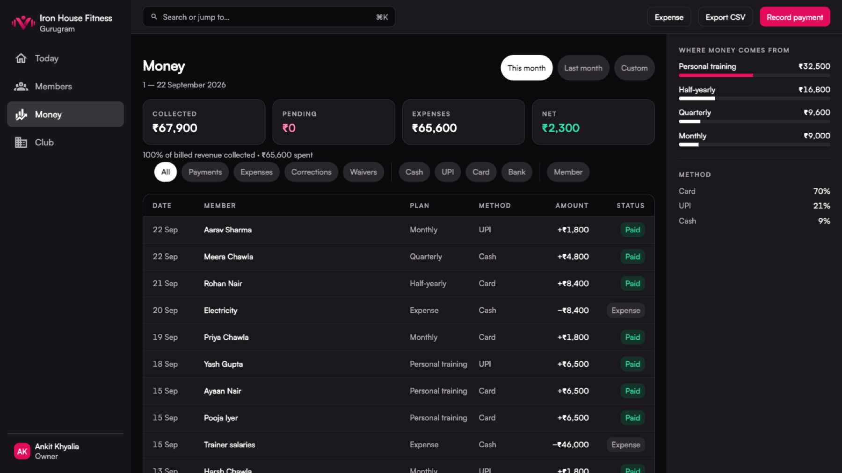Open the Club section
Image resolution: width=842 pixels, height=473 pixels.
pos(65,143)
